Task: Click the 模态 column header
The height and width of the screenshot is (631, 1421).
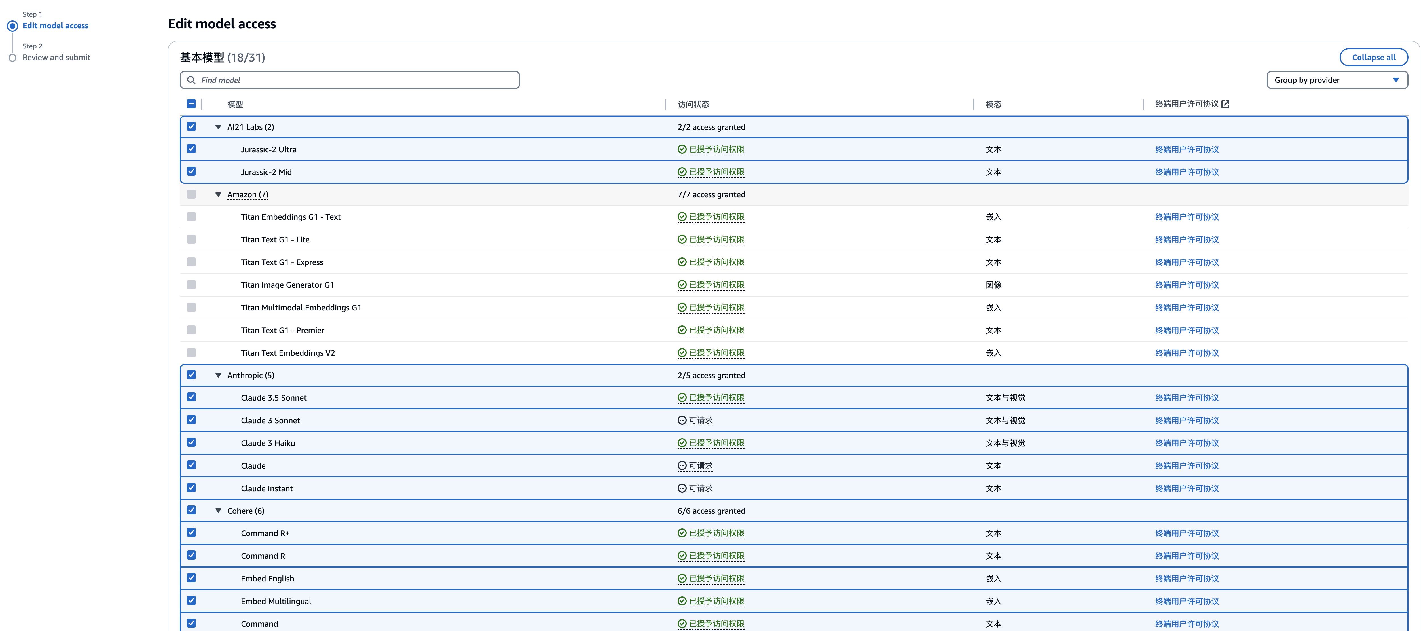Action: pos(993,104)
